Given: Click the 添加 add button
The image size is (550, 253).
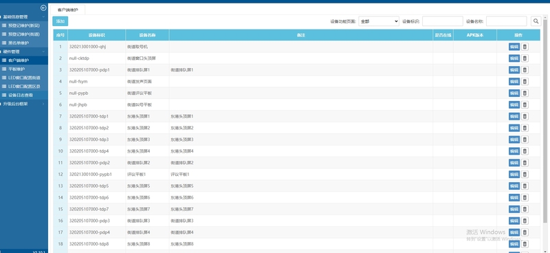Looking at the screenshot, I should (x=60, y=21).
